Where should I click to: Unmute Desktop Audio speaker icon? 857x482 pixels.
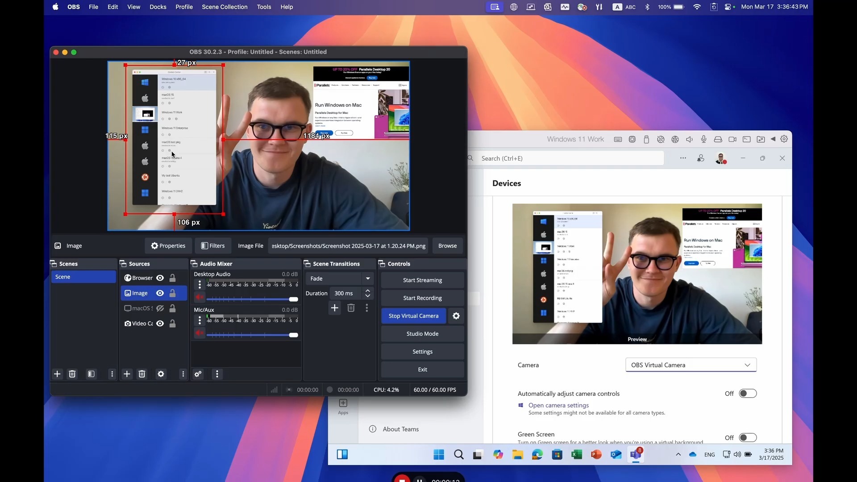click(200, 297)
